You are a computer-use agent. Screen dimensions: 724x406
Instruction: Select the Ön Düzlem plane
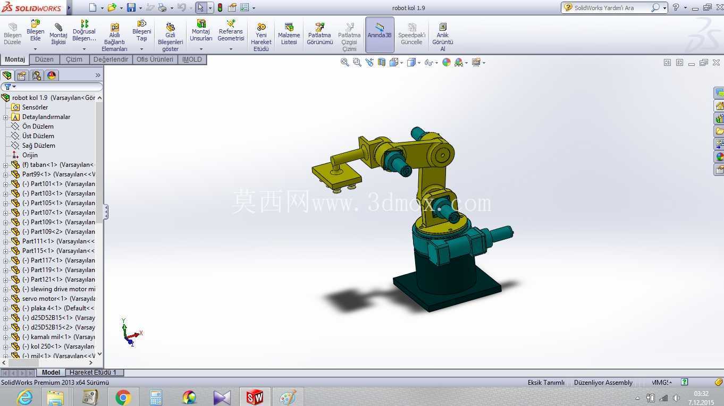pyautogui.click(x=38, y=126)
